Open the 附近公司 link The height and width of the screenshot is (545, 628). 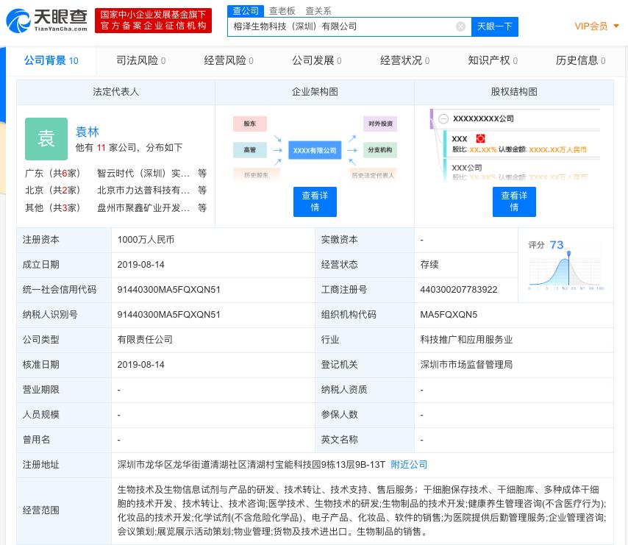(409, 465)
